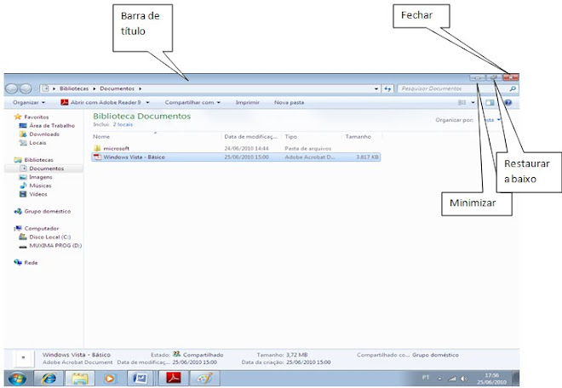This screenshot has width=562, height=388.
Task: Create a folder with Nova pasta
Action: pyautogui.click(x=289, y=102)
